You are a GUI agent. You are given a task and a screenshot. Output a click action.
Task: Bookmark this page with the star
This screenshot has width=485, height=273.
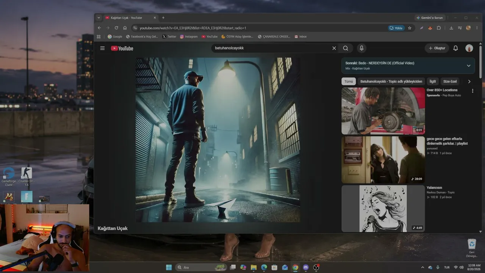tap(410, 28)
